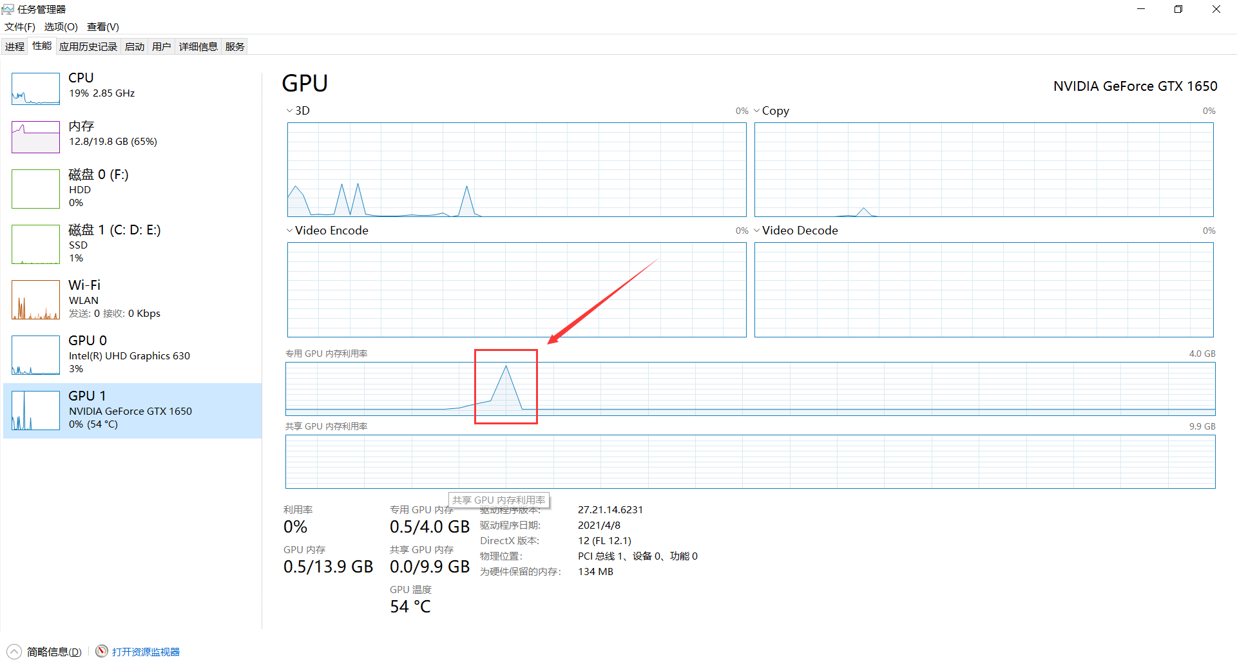Click the 0.5/4.0 GB dedicated memory value

pyautogui.click(x=430, y=527)
